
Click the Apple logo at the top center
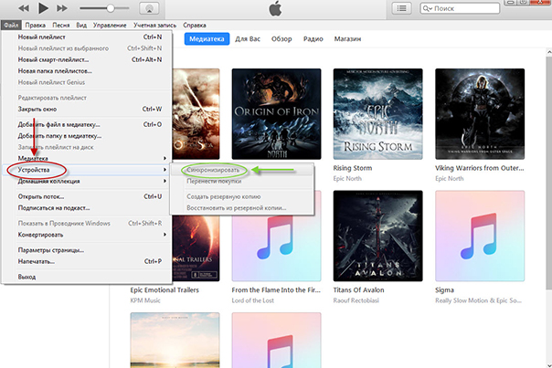(x=274, y=8)
